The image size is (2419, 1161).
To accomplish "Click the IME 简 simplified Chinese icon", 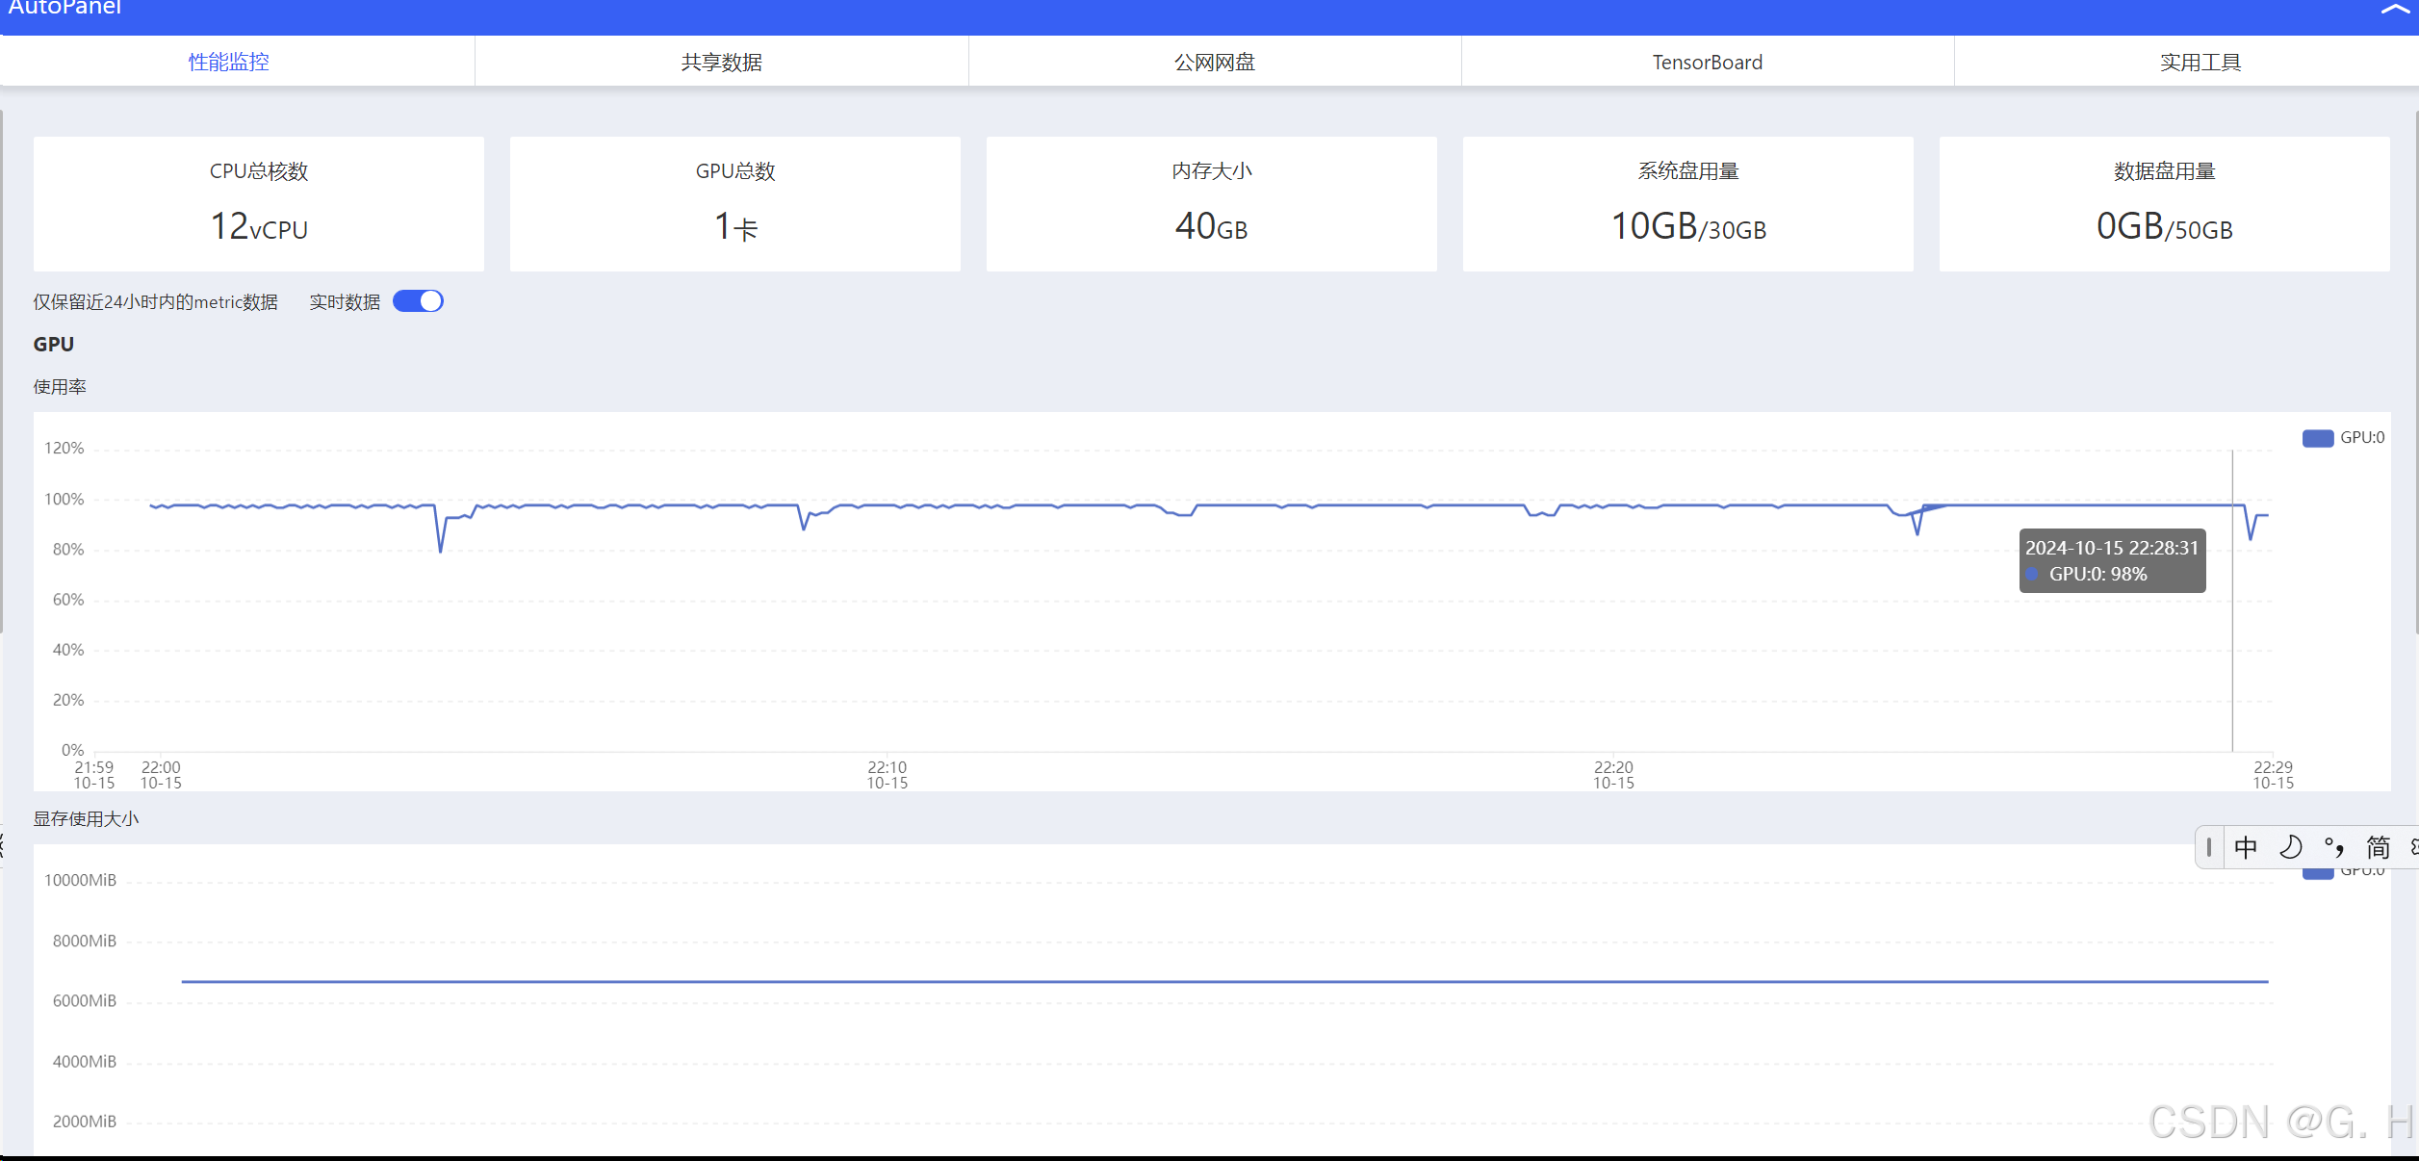I will [2378, 847].
